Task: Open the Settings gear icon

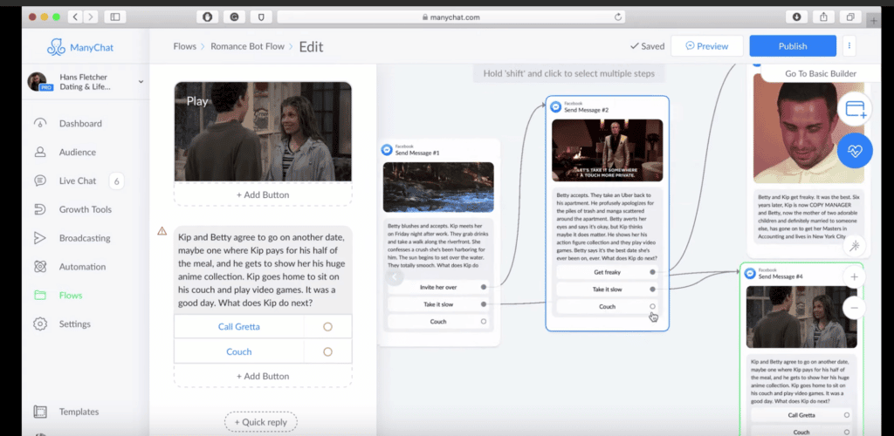Action: (x=40, y=324)
